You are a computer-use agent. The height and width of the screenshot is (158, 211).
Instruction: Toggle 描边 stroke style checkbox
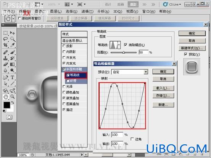tap(64, 110)
